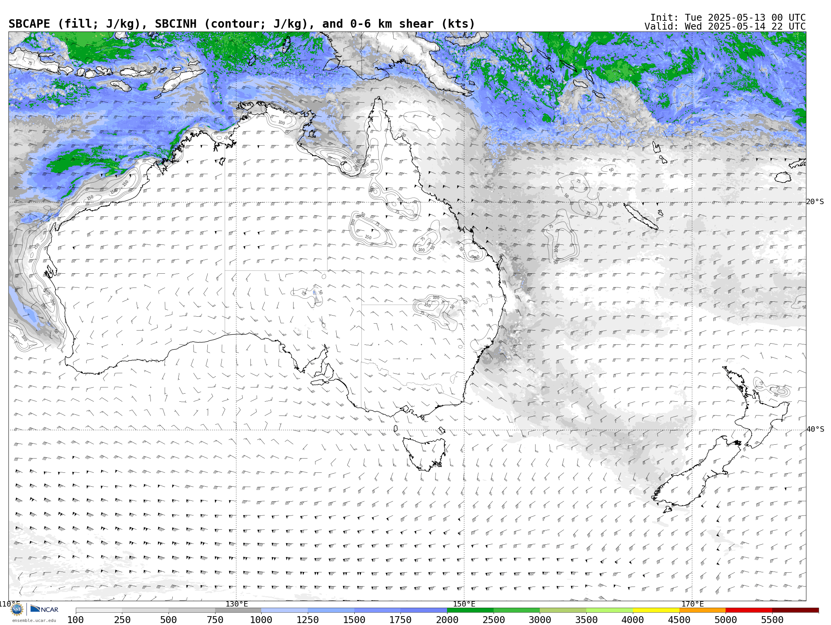Click the 40°S latitude label
Viewport: 831px width, 625px height.
[815, 429]
